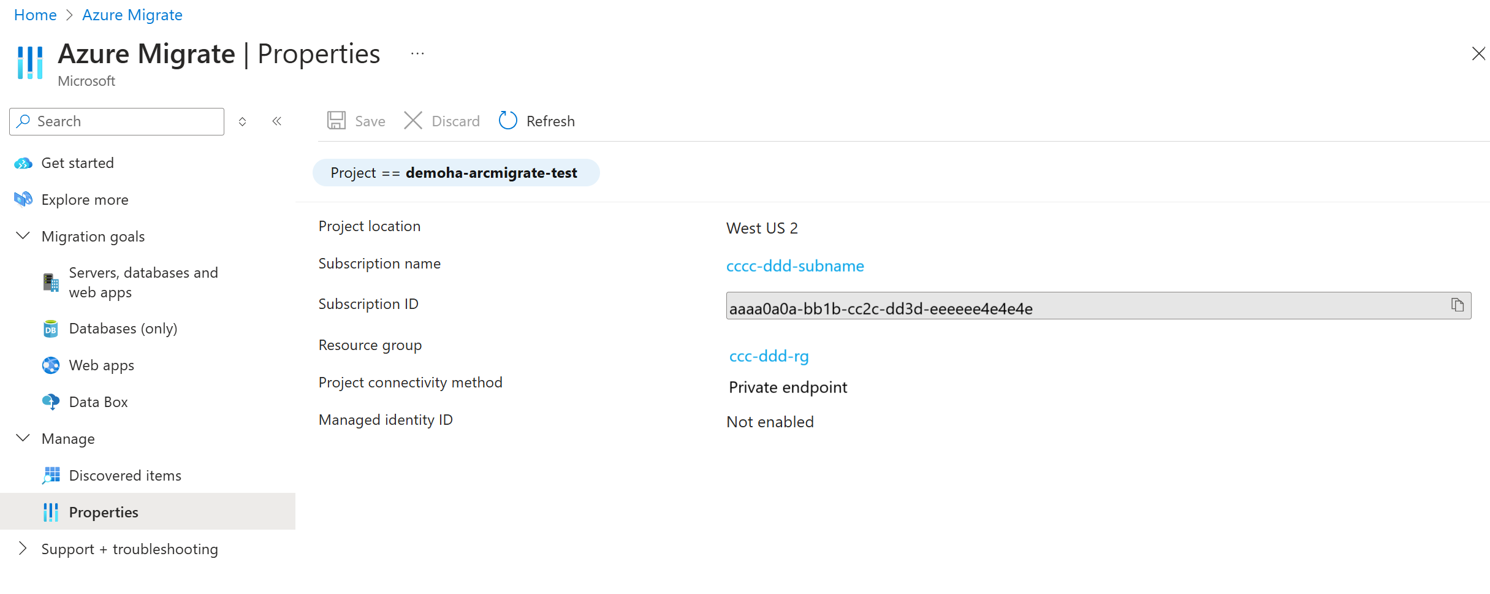Click the Discovered items icon

(51, 475)
